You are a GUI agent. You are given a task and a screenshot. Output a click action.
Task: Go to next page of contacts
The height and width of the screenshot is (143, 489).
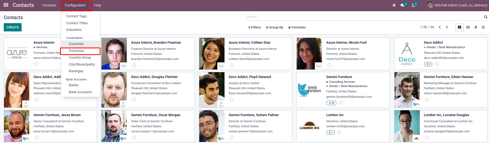click(447, 27)
